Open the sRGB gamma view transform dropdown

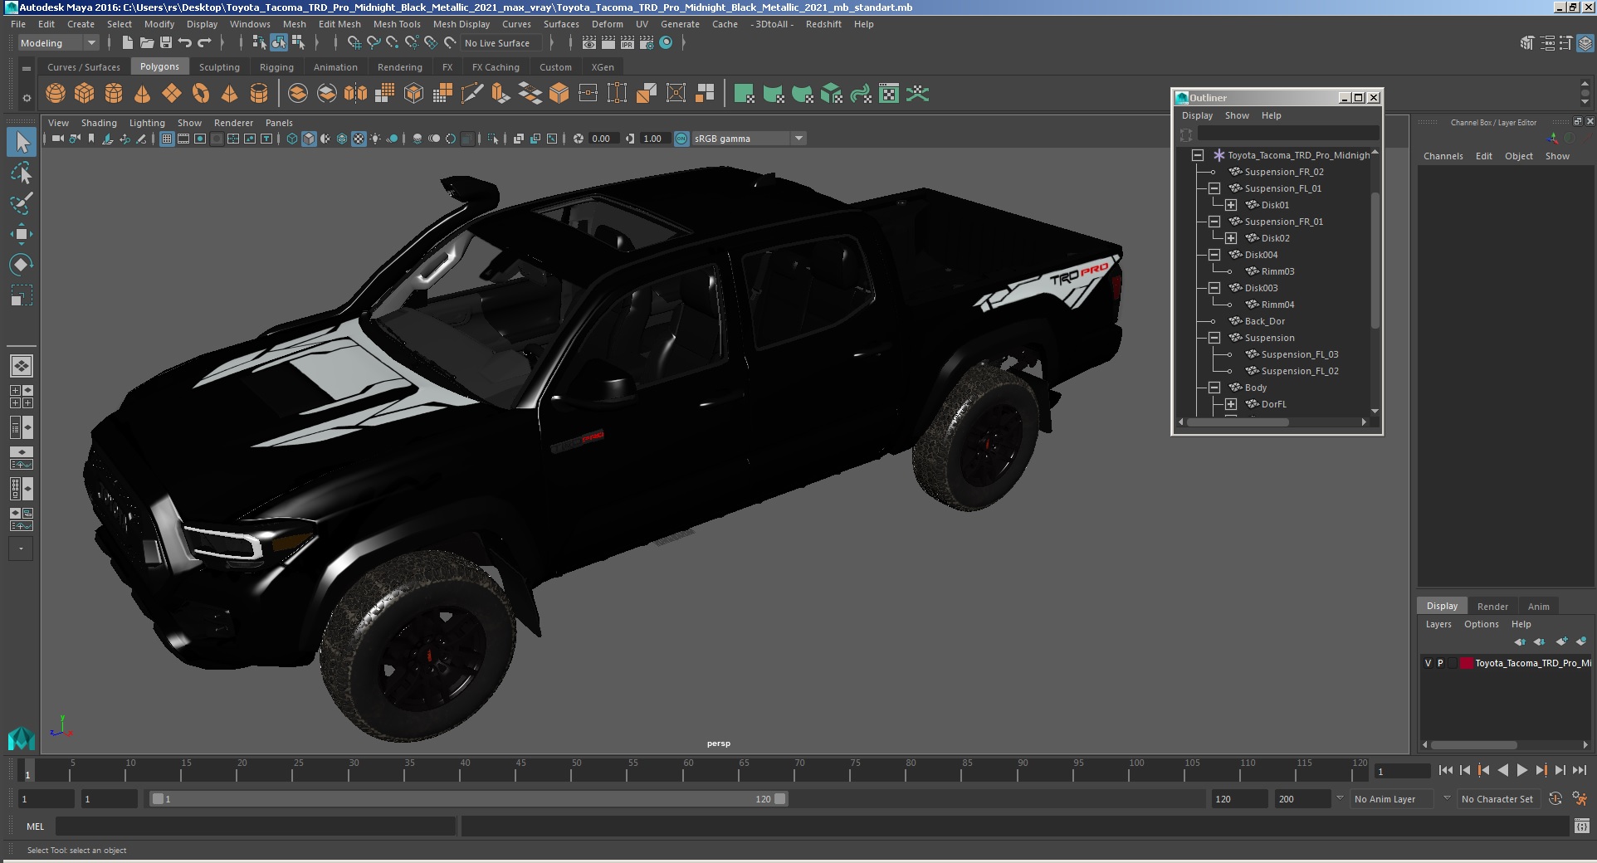point(750,139)
